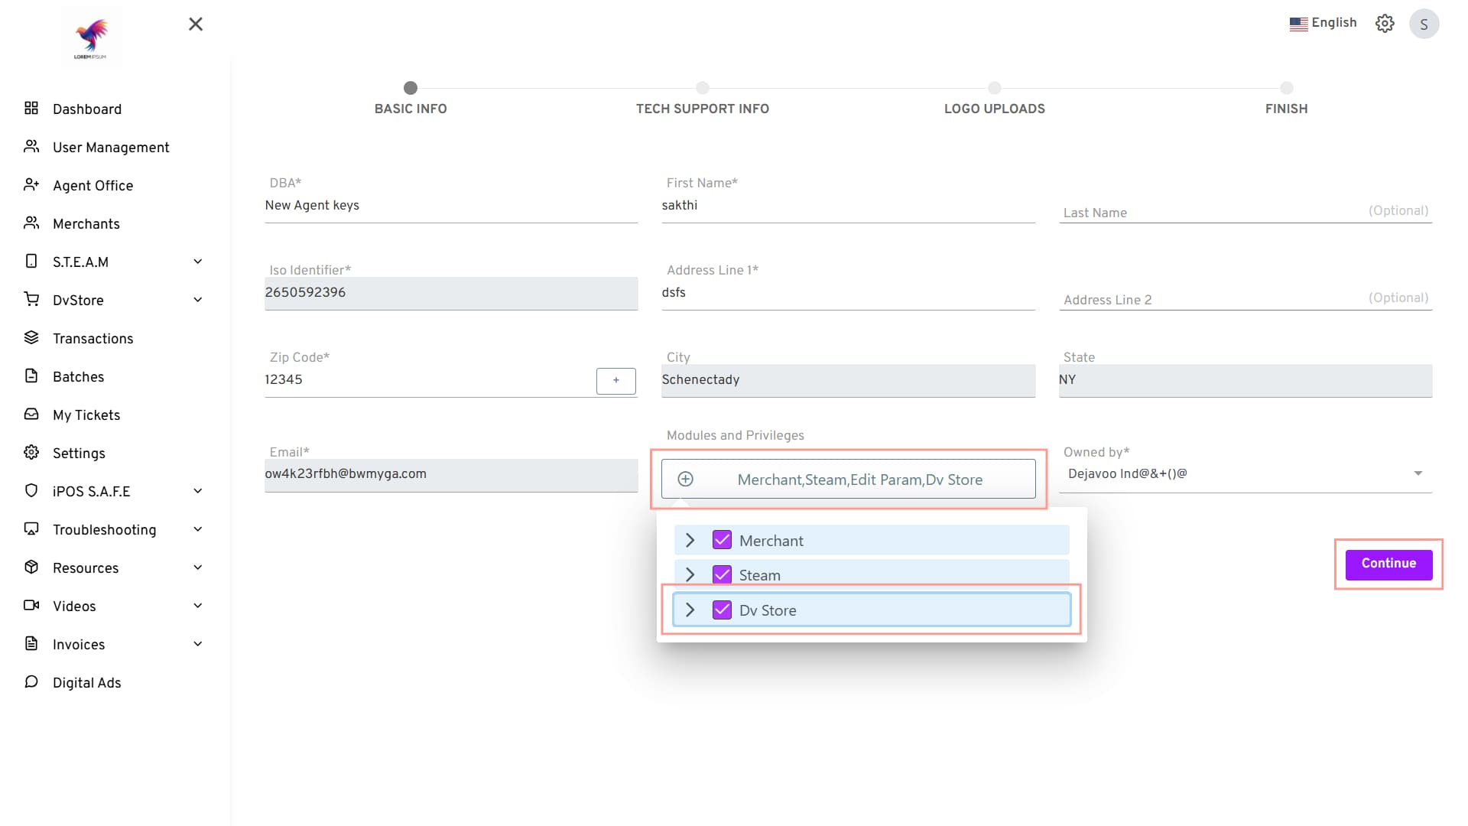Expand the Videos submenu arrow
Viewport: 1468px width, 826px height.
pos(198,606)
